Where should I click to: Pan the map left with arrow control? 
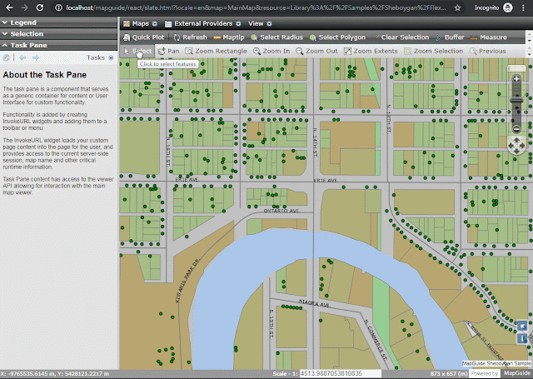coord(511,146)
